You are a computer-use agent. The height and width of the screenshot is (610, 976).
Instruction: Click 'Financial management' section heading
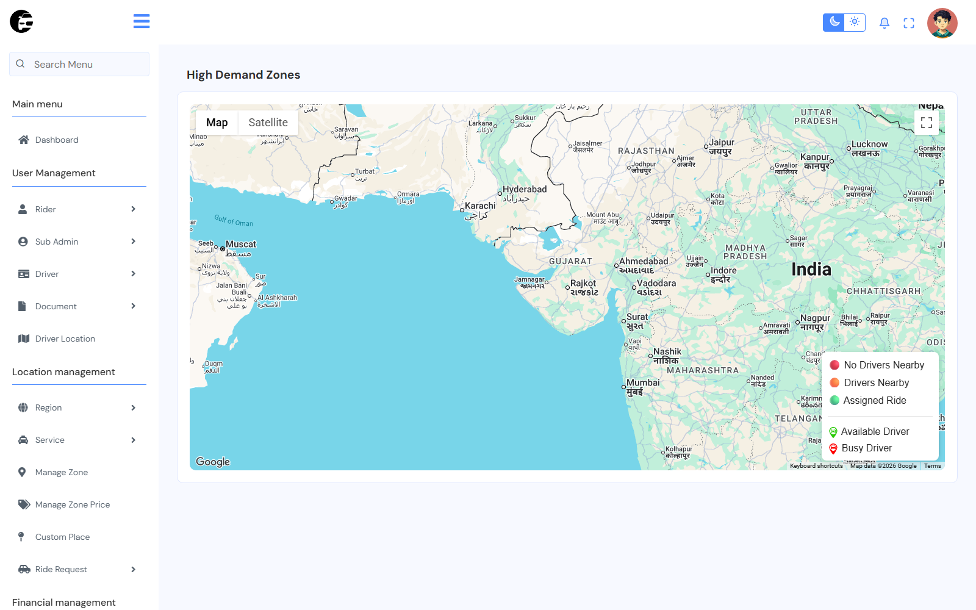coord(63,602)
